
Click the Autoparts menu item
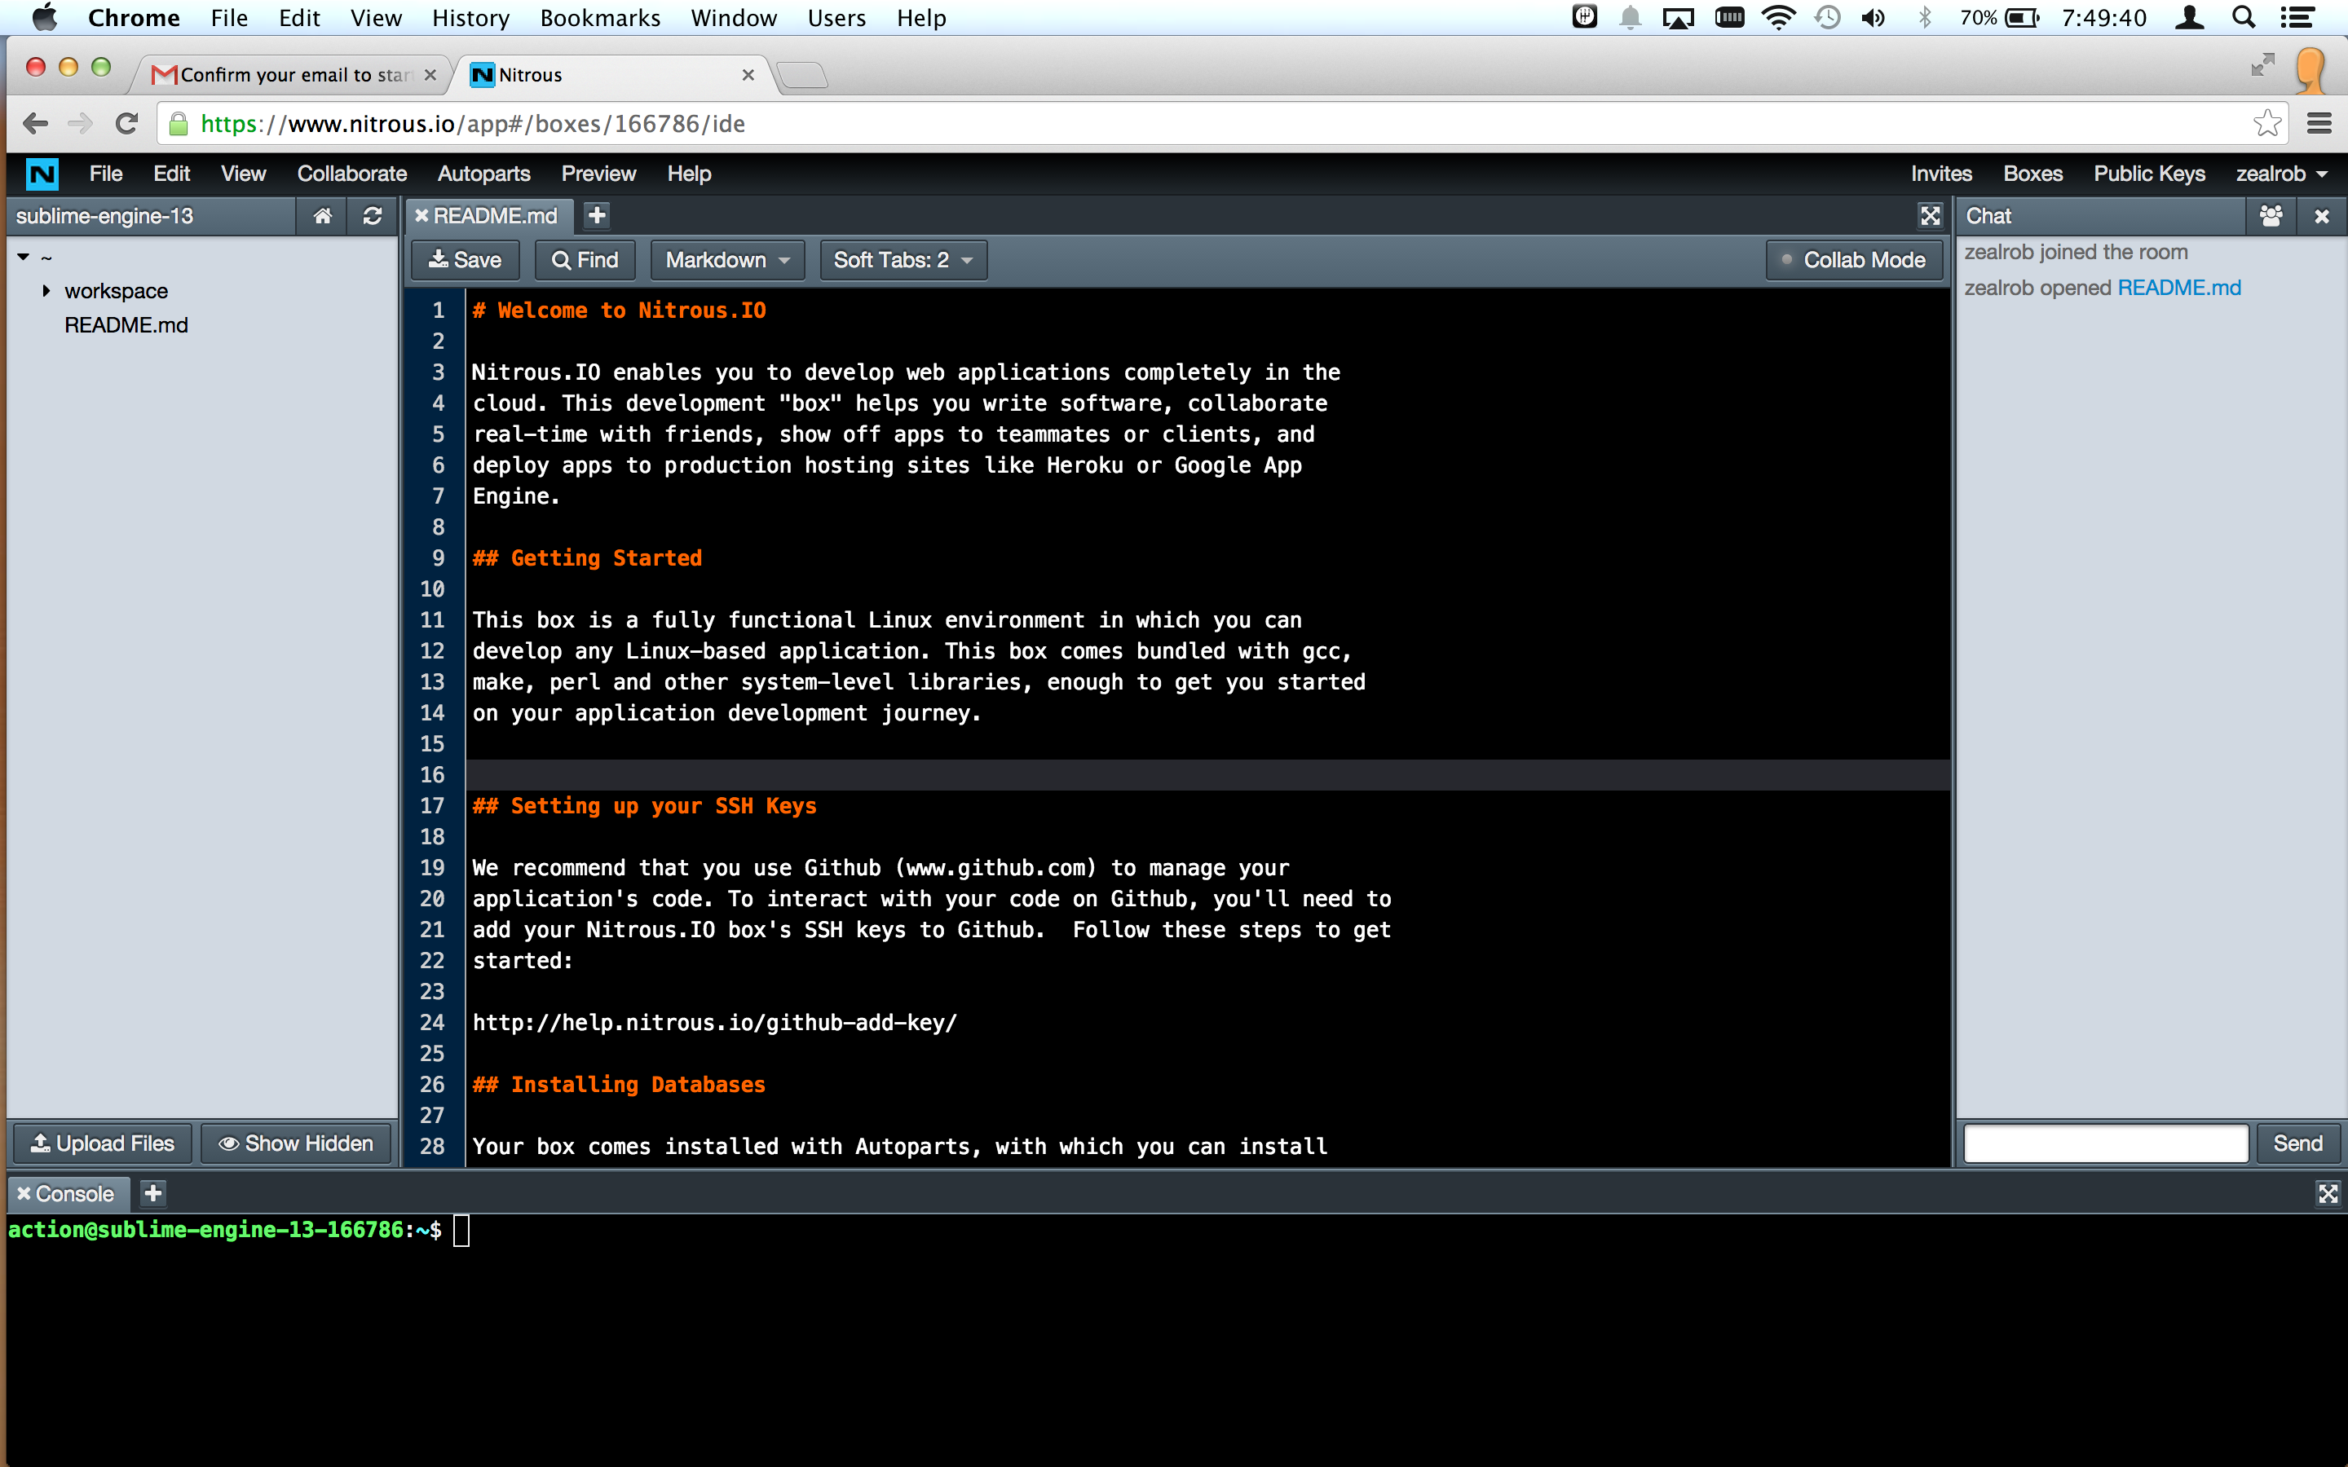482,173
